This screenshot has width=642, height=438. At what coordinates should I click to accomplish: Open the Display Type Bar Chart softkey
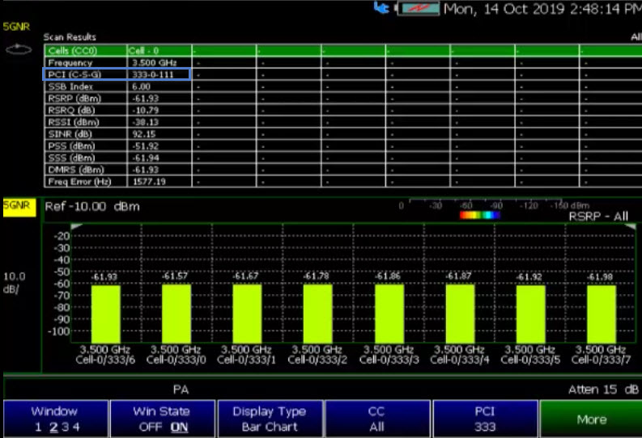tap(270, 419)
